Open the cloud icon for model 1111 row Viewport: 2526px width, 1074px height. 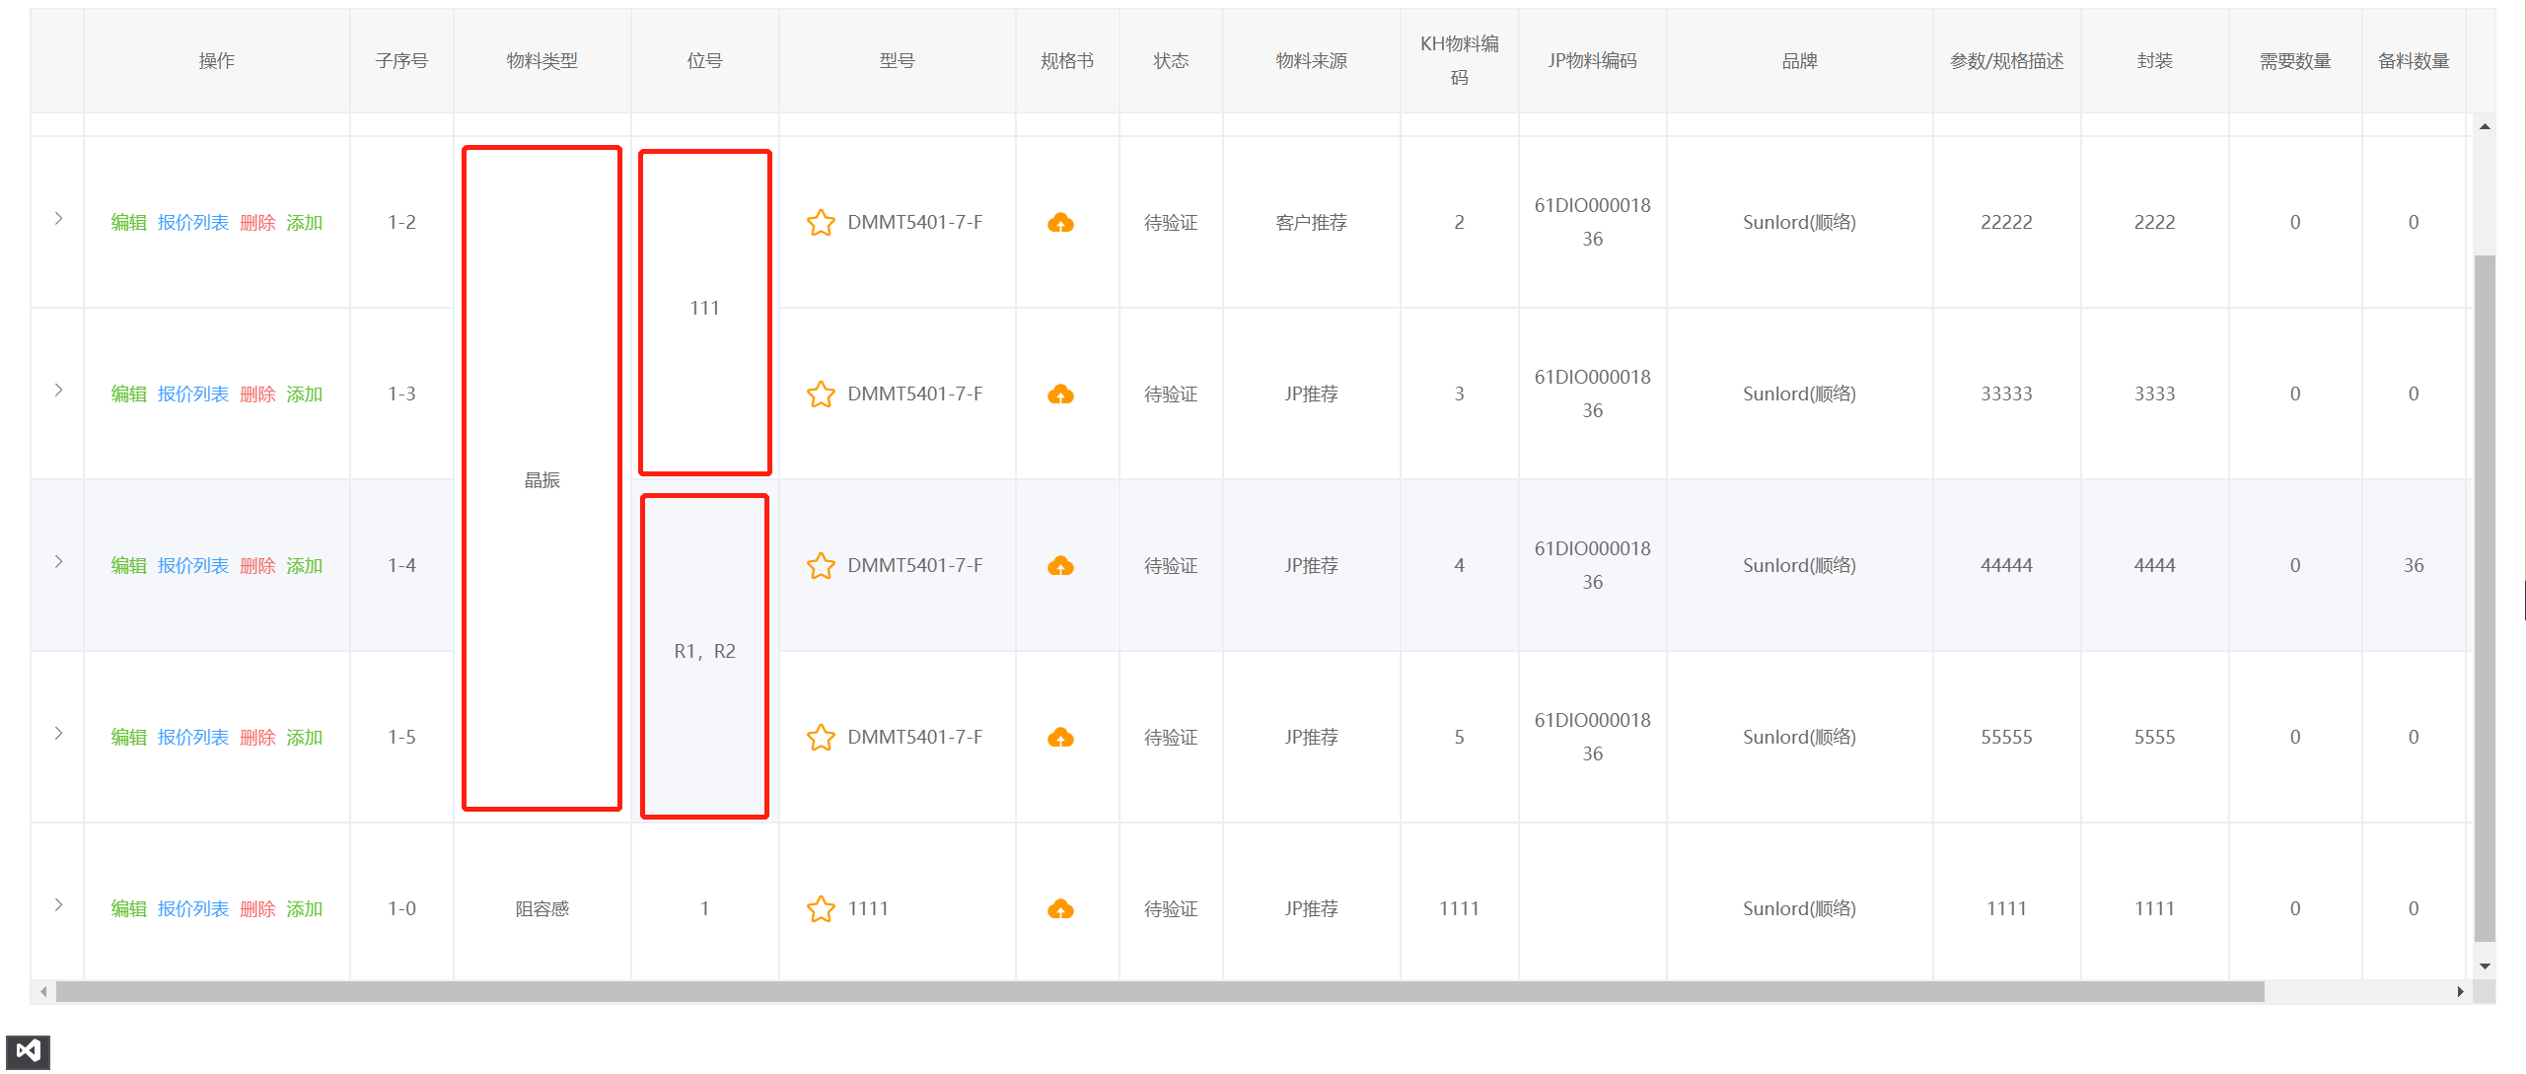(x=1060, y=908)
